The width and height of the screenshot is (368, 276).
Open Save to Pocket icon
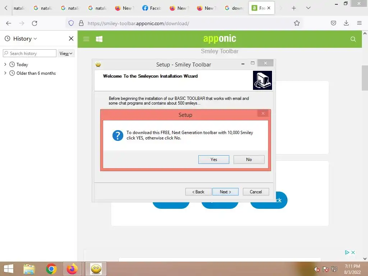[333, 23]
